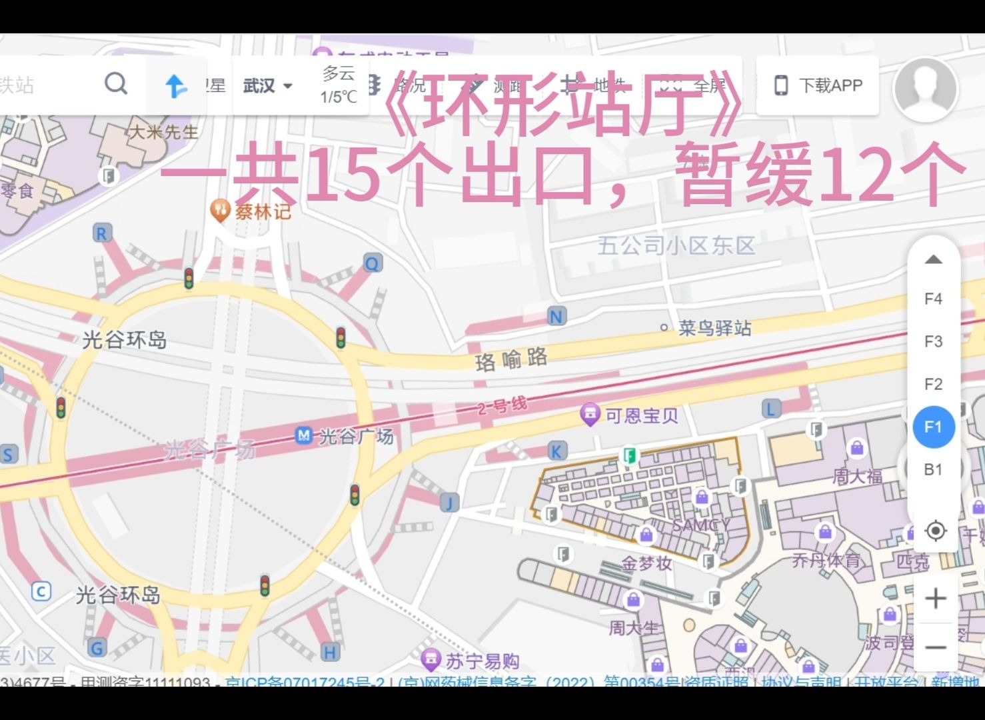
Task: Select subway exit R marker
Action: pos(101,233)
